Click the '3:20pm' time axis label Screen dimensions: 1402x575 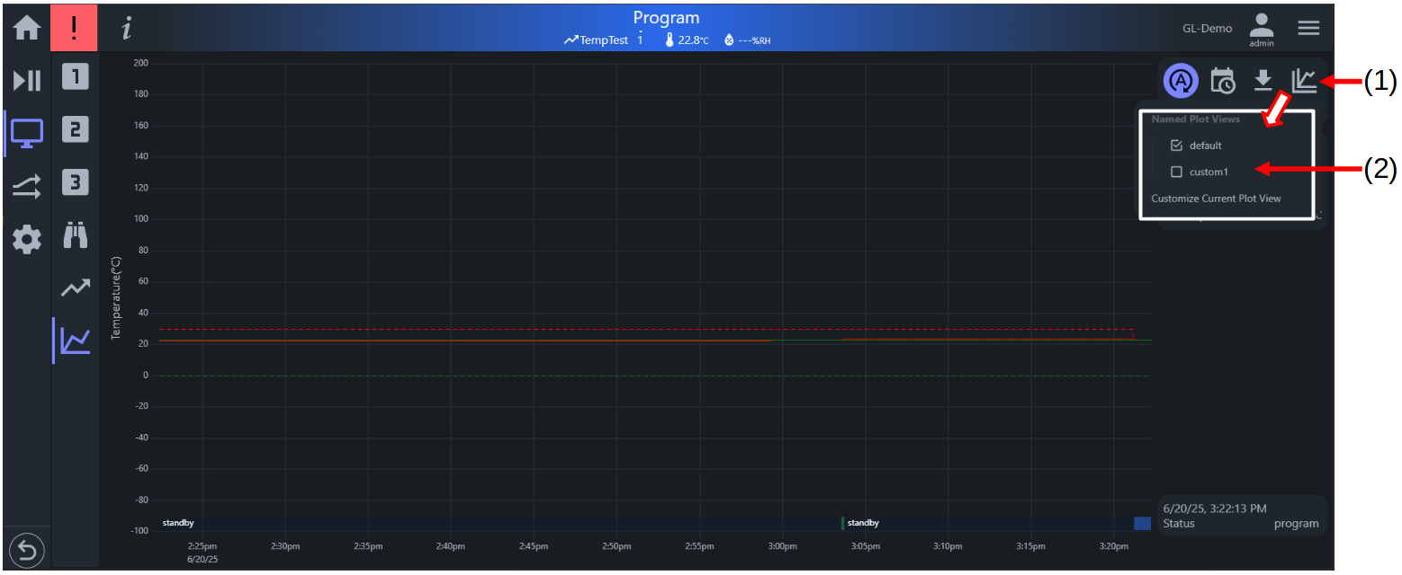tap(1113, 545)
